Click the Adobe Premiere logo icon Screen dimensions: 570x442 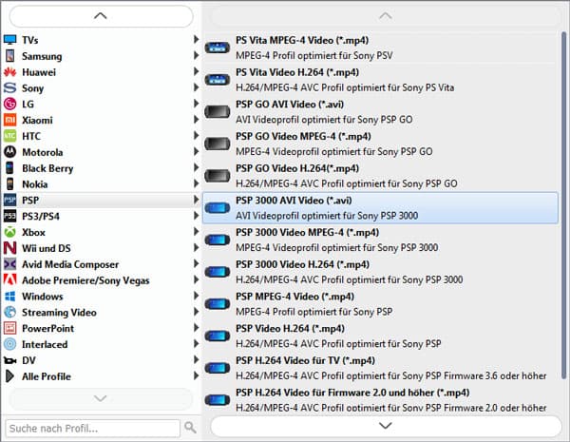9,279
